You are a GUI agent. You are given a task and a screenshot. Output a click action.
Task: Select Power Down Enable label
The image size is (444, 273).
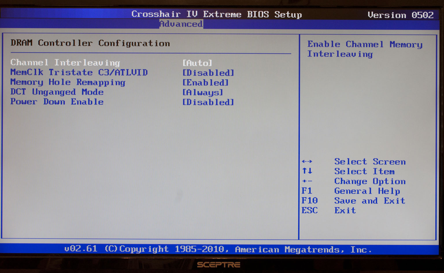click(57, 102)
